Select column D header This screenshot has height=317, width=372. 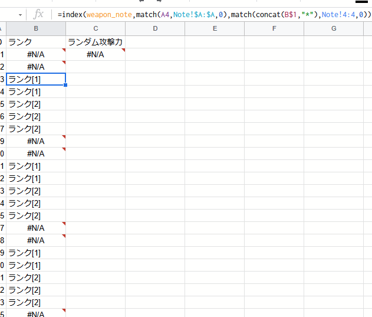pyautogui.click(x=155, y=28)
